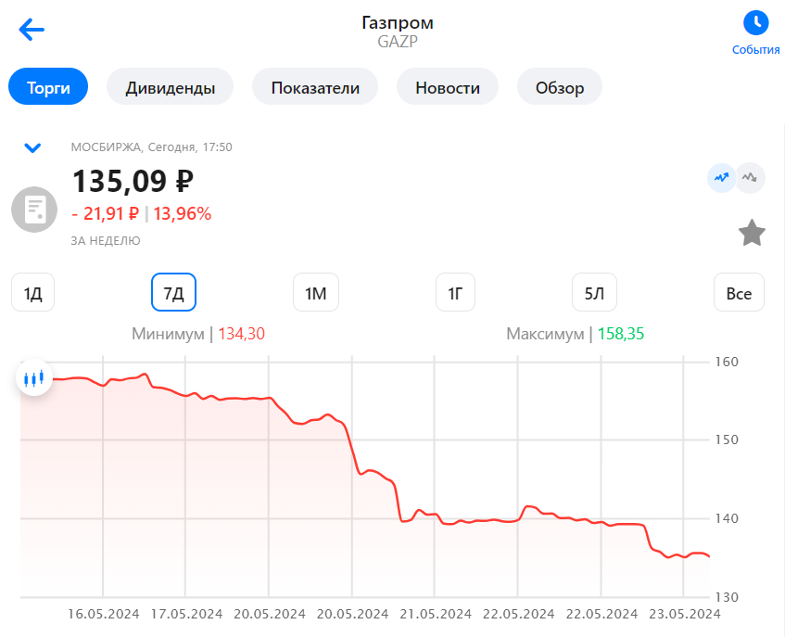
Task: Select the Все period option
Action: point(738,292)
